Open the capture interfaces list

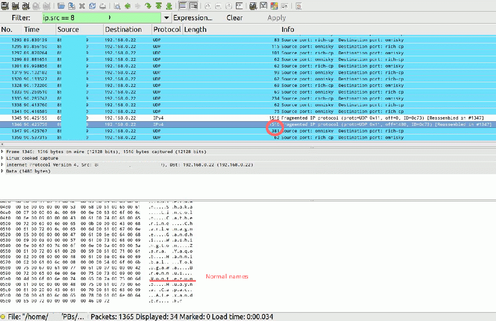(5, 6)
